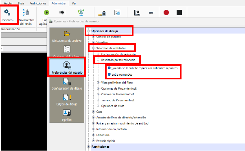The image size is (245, 151).
Task: Stop recording with black square button
Action: pyautogui.click(x=179, y=13)
